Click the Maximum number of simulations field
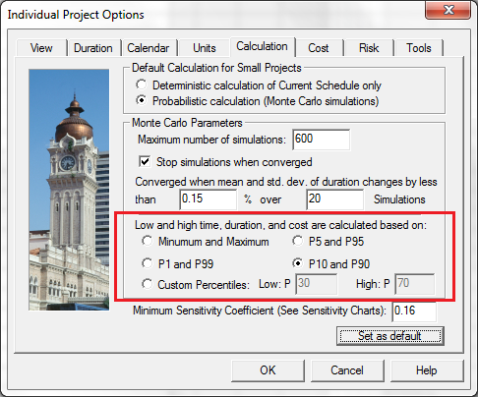The height and width of the screenshot is (397, 478). pyautogui.click(x=321, y=140)
